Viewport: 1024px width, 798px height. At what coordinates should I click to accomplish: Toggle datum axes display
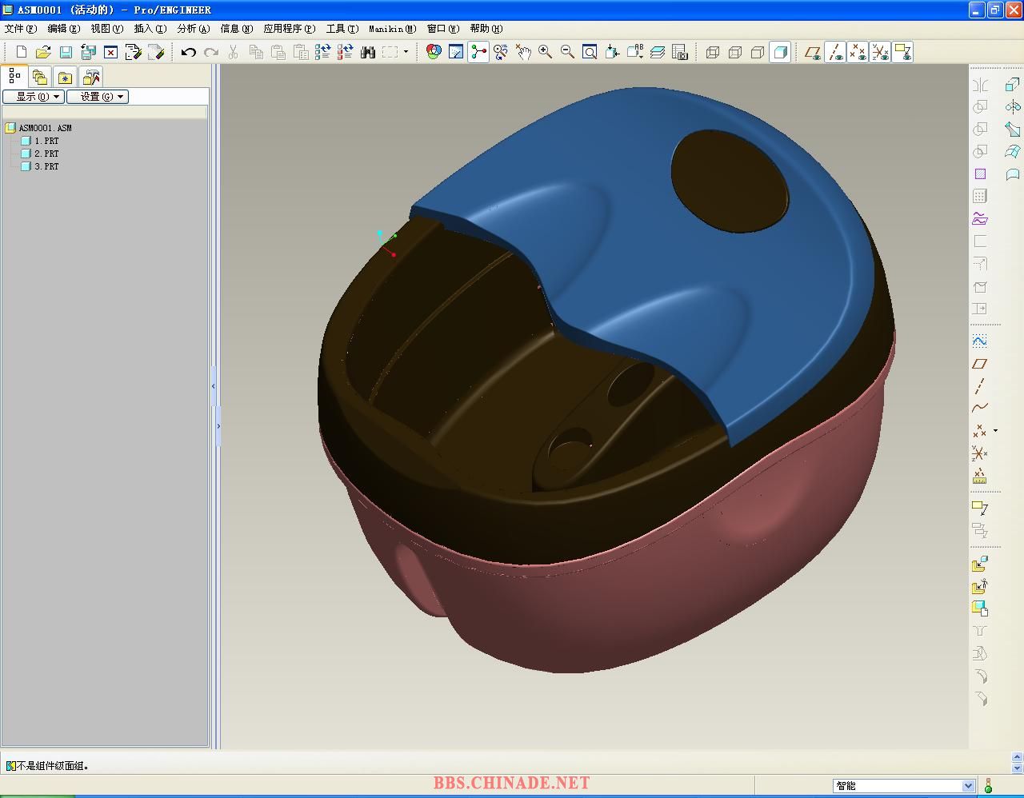835,53
